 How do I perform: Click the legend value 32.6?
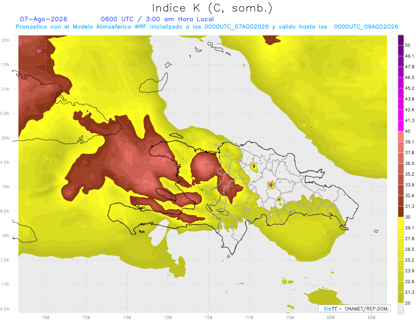coord(409,196)
